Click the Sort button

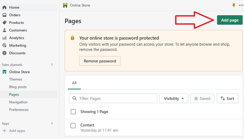point(227,98)
